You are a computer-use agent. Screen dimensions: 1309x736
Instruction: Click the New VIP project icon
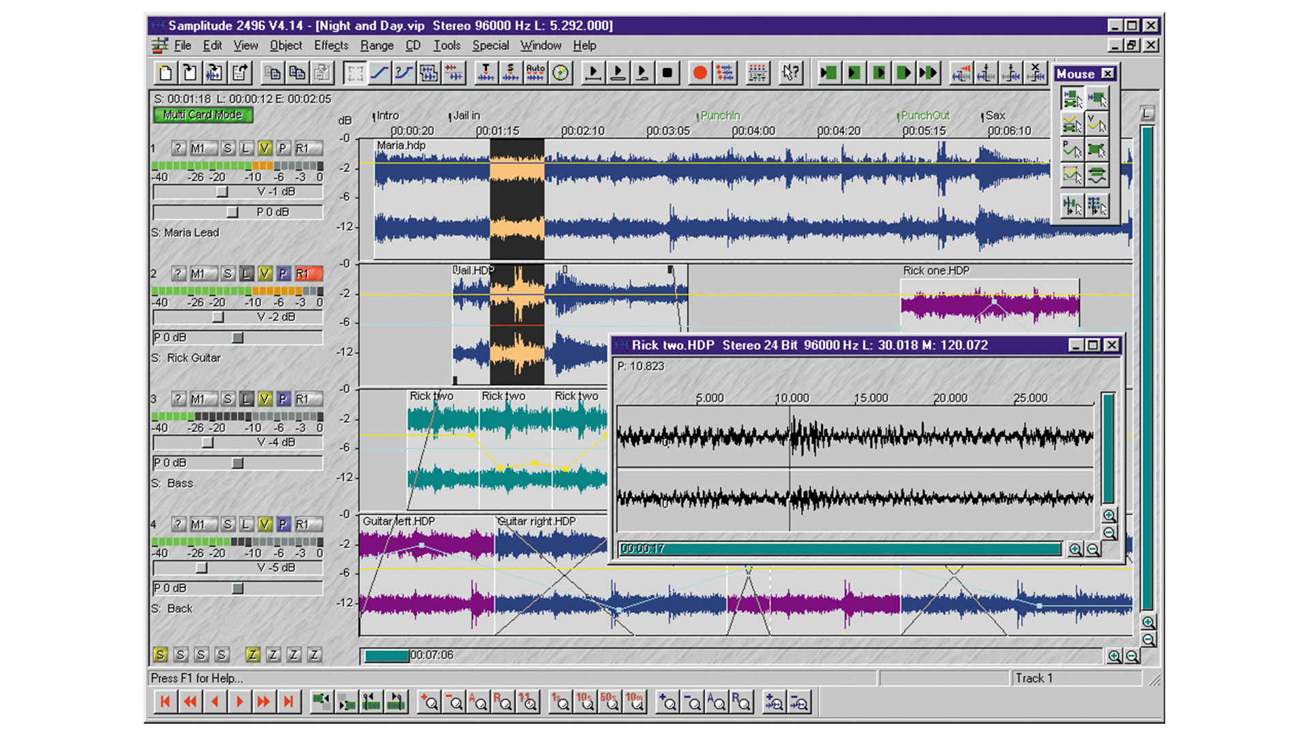click(164, 72)
